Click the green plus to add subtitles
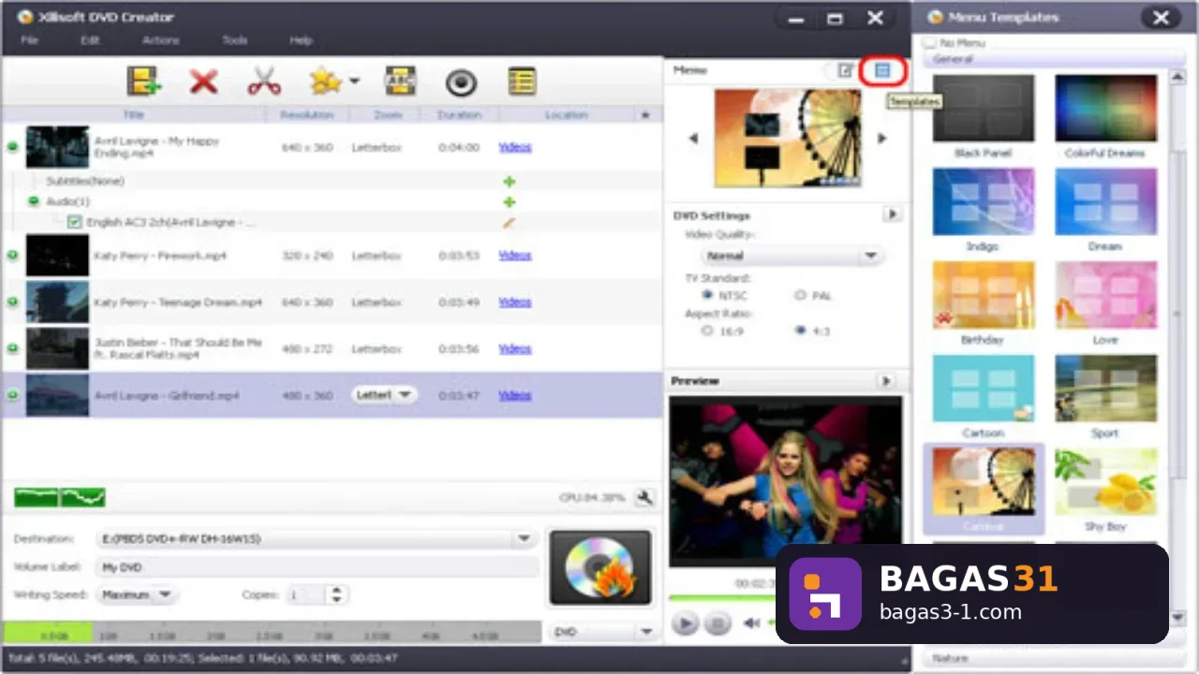The image size is (1199, 674). coord(510,182)
